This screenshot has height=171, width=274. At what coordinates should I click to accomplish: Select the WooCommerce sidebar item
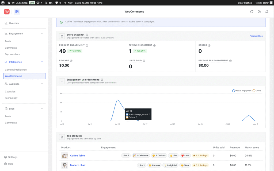pyautogui.click(x=24, y=76)
